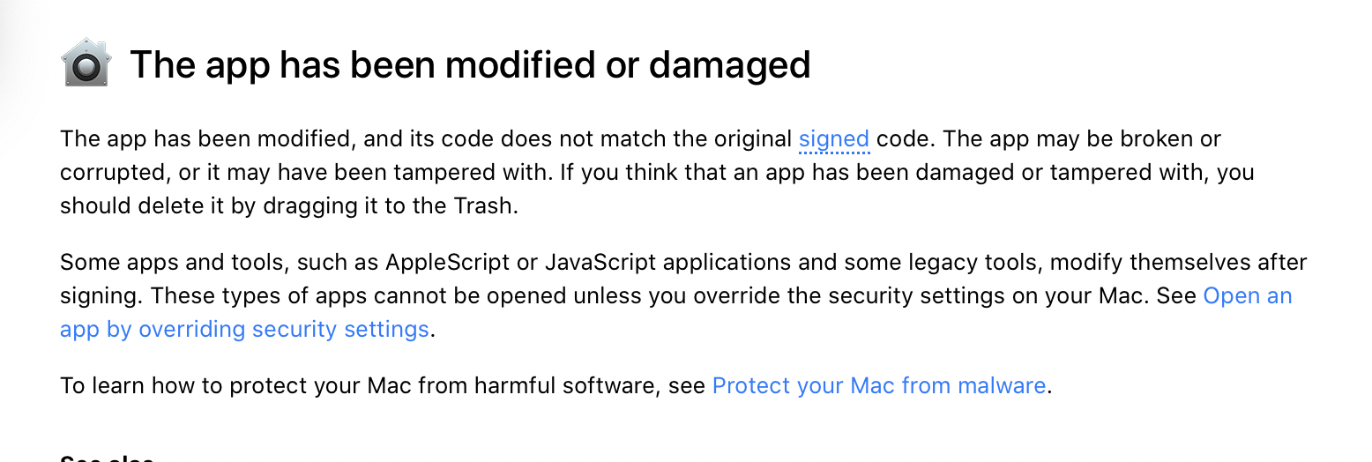The height and width of the screenshot is (462, 1372).
Task: Select the partially visible 'See also' heading
Action: 107,458
